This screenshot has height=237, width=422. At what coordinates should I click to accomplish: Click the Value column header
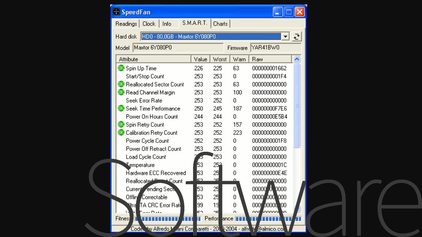point(200,59)
